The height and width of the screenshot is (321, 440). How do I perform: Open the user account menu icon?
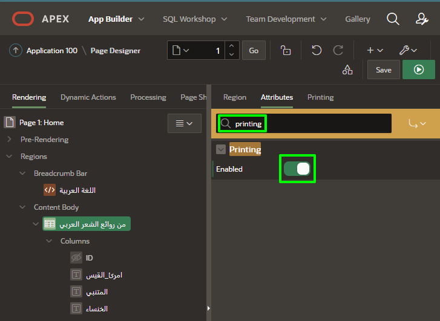[x=422, y=19]
